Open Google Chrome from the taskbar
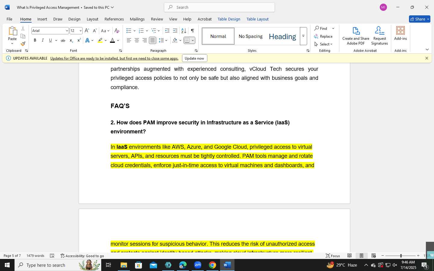434x271 pixels. pyautogui.click(x=212, y=265)
